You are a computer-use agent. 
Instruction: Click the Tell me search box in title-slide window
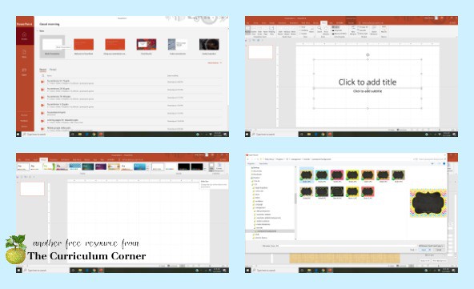pyautogui.click(x=372, y=23)
